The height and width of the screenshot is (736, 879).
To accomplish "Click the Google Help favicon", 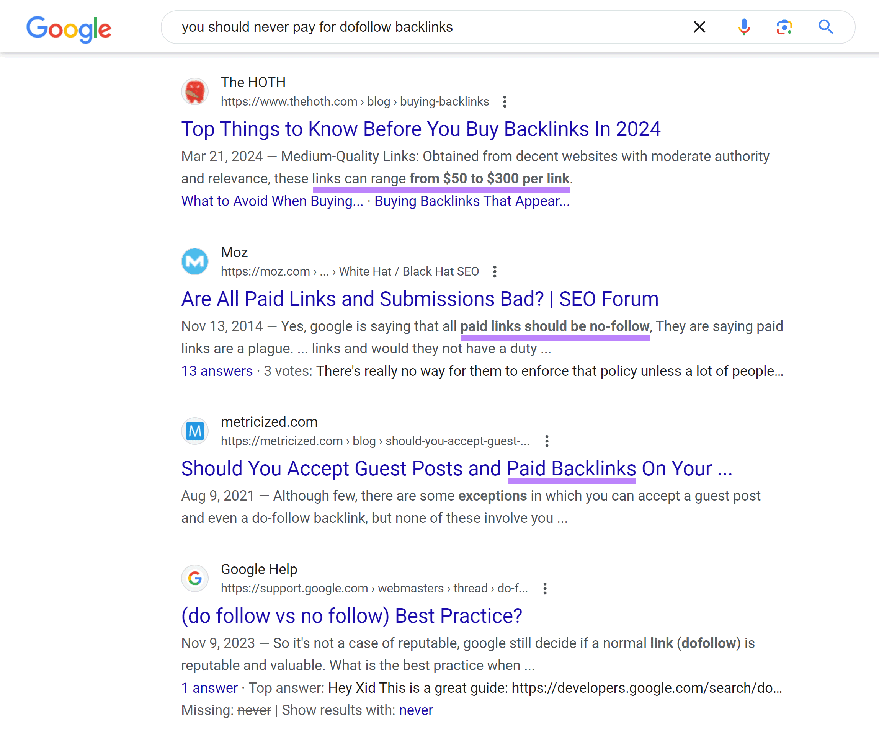I will click(x=194, y=578).
